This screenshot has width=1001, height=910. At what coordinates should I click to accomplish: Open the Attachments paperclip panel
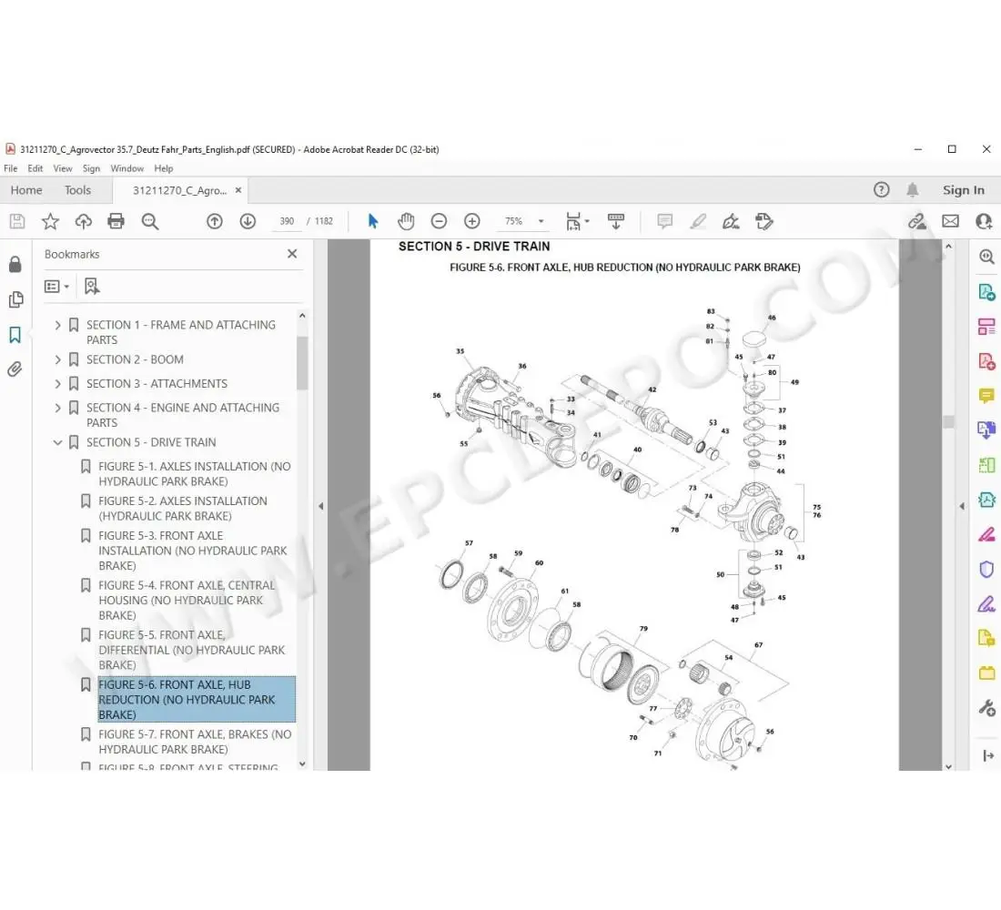(x=15, y=369)
